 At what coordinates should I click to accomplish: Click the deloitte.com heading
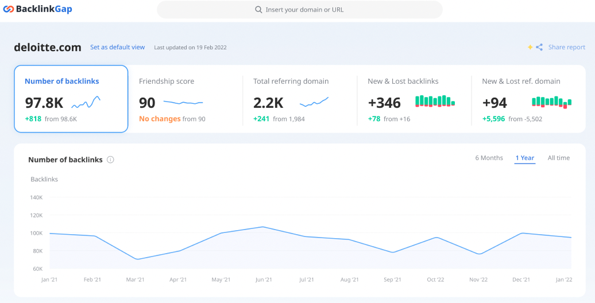[48, 48]
